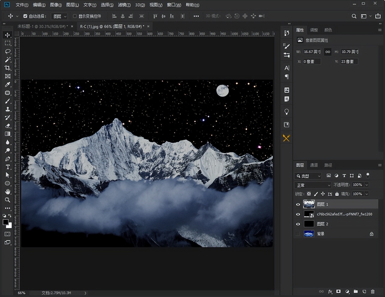Open the 滤镜 (Filter) menu
The width and height of the screenshot is (385, 297).
coord(124,5)
